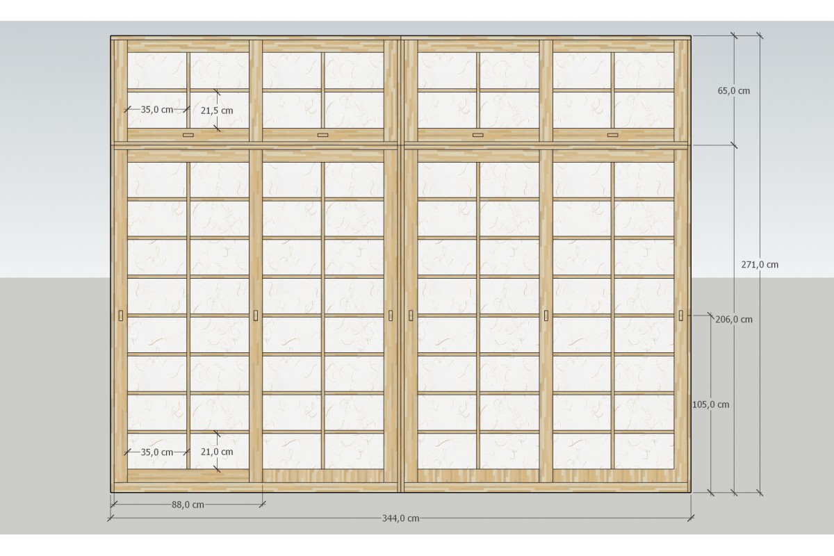Click second upper cabinet's horizontal pull handle
The width and height of the screenshot is (834, 556).
[x=322, y=135]
